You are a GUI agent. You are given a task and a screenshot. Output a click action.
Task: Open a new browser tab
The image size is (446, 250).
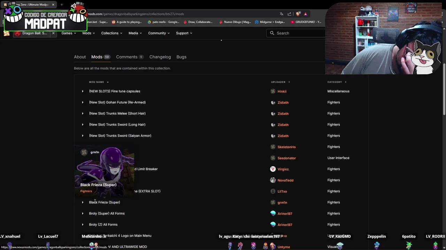[x=62, y=5]
